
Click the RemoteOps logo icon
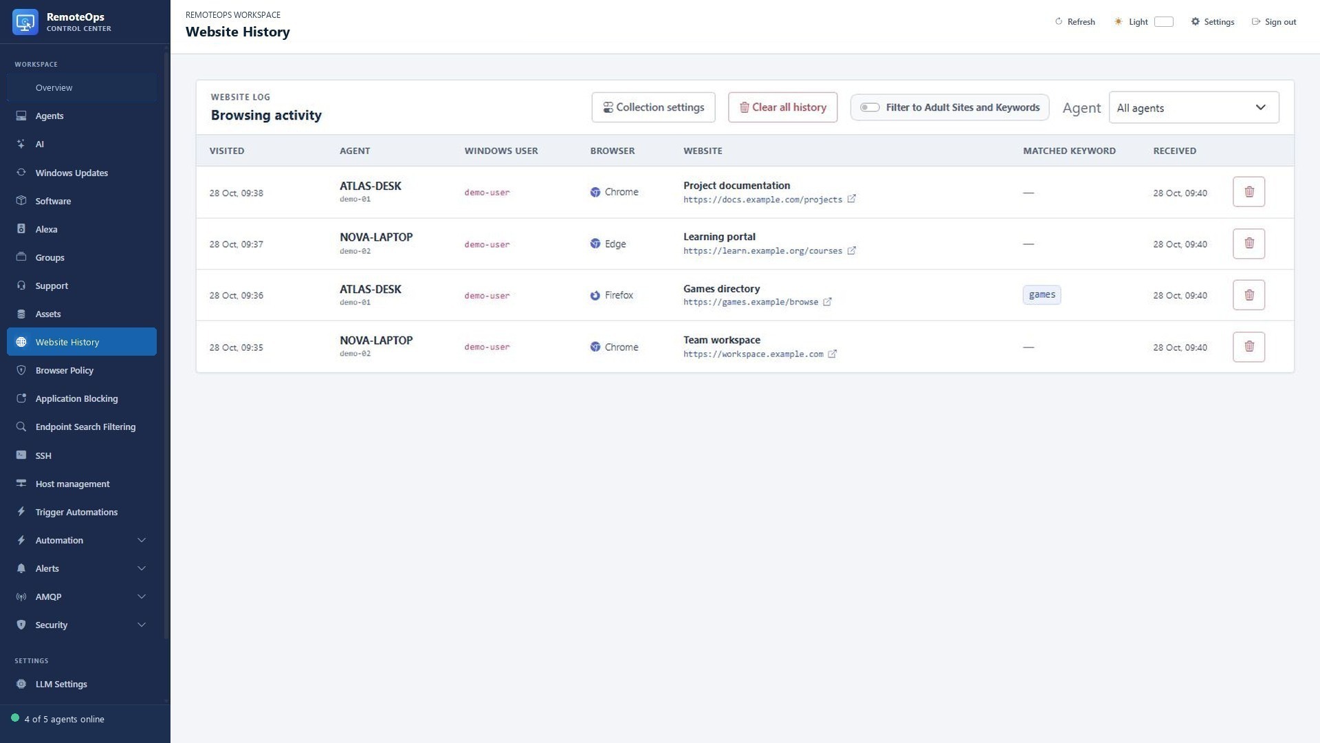[x=25, y=22]
